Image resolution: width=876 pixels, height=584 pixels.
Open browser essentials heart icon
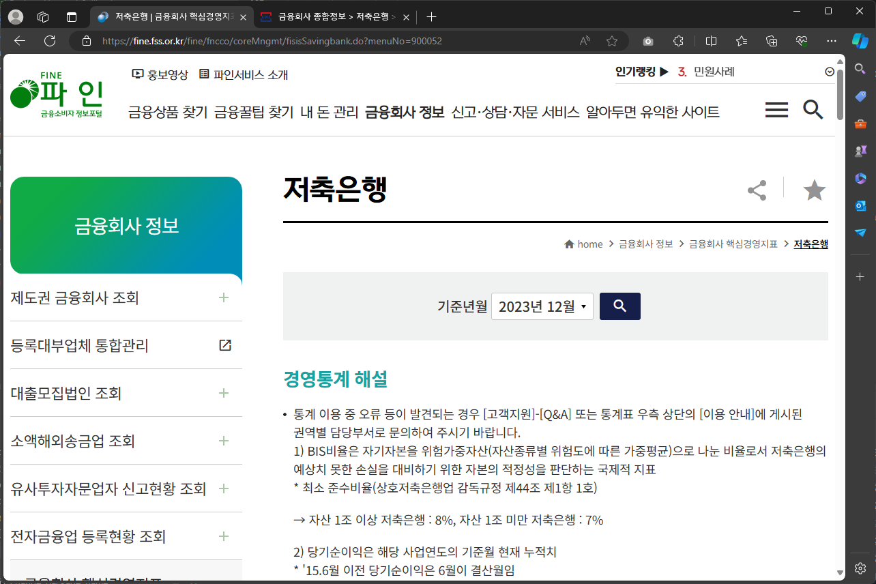pos(802,41)
